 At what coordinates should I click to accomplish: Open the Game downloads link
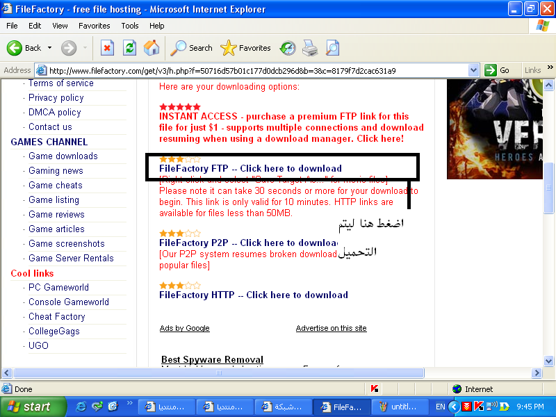pos(63,156)
